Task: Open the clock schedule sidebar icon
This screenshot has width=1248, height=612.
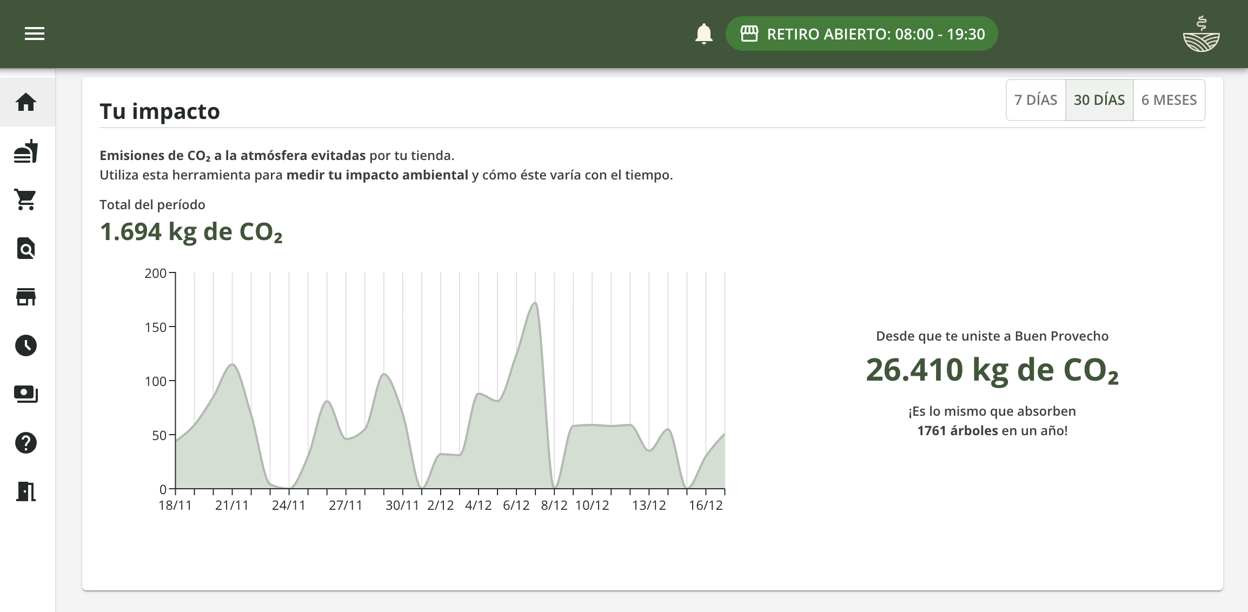Action: tap(26, 345)
